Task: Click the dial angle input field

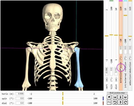Action: pyautogui.click(x=20, y=103)
